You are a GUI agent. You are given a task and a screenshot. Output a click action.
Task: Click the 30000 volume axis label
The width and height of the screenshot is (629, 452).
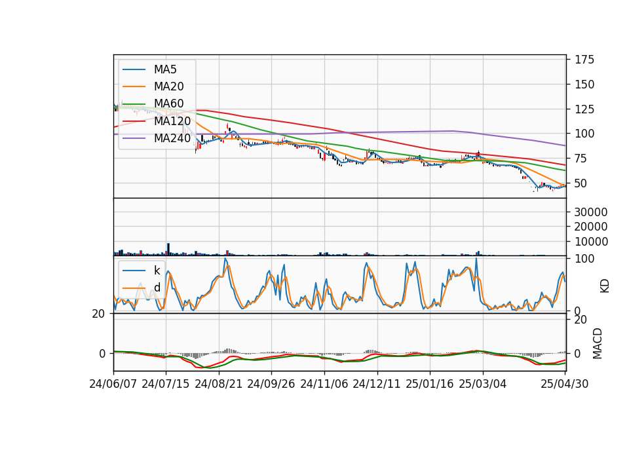coord(591,212)
